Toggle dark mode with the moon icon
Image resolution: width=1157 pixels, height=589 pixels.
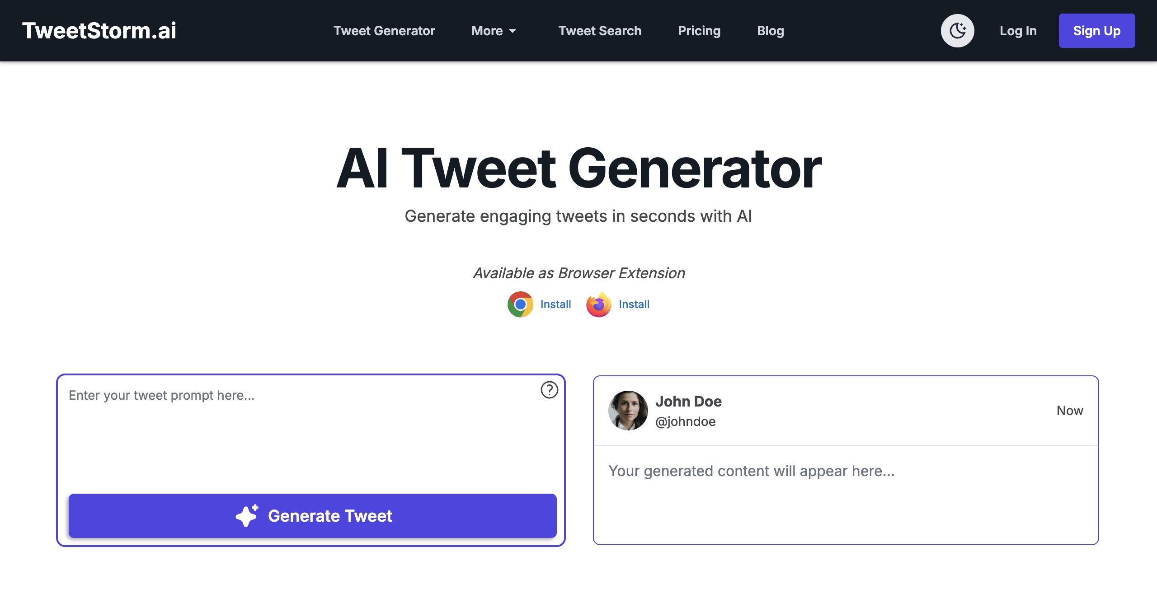coord(957,31)
